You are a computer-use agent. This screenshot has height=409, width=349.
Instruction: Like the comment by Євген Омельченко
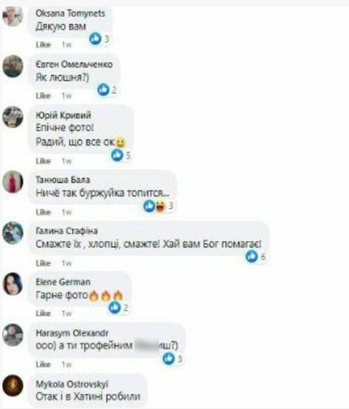pyautogui.click(x=43, y=96)
